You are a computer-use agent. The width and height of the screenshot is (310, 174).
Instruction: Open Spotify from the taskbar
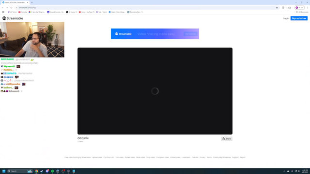(x=52, y=171)
